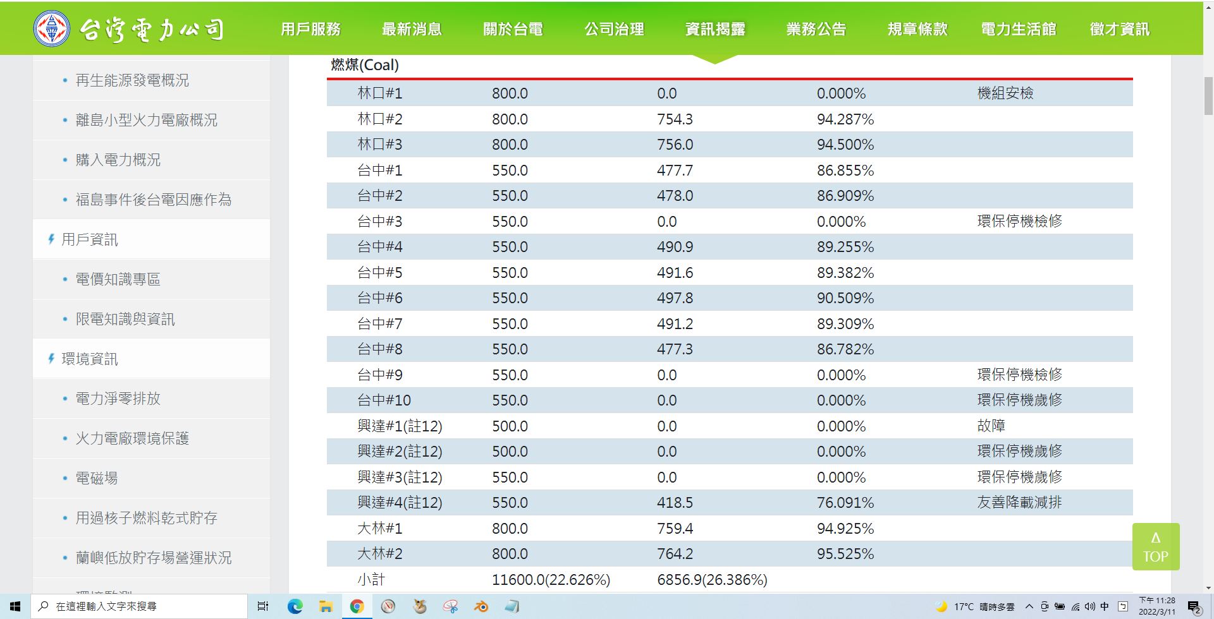The width and height of the screenshot is (1214, 619).
Task: Open sidebar link 再生能源發電概況
Action: 132,80
